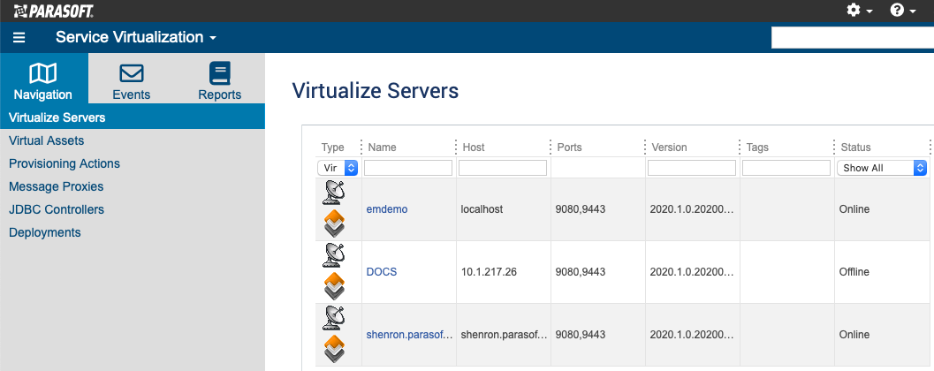Click the Ports value in DOCS row

click(581, 272)
